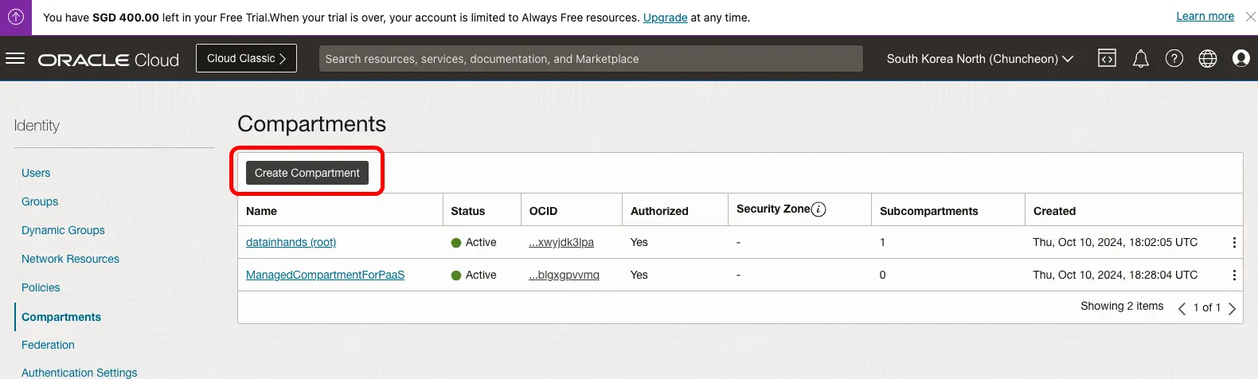The image size is (1258, 379).
Task: Click the Security Zone info icon
Action: [x=818, y=209]
